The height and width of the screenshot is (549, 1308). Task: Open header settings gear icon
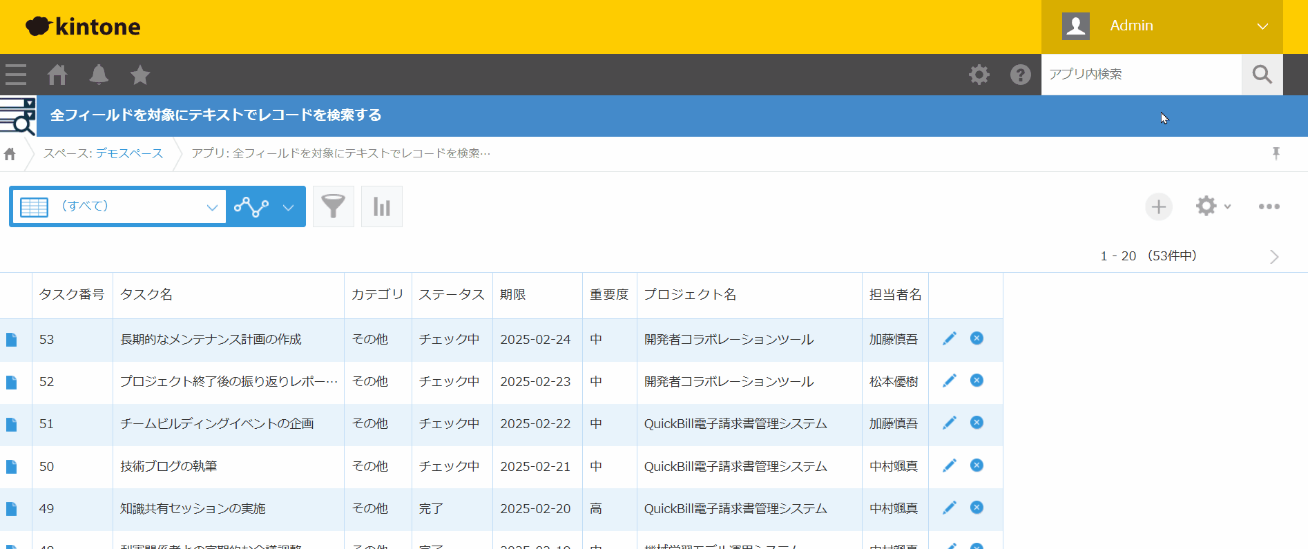tap(979, 75)
